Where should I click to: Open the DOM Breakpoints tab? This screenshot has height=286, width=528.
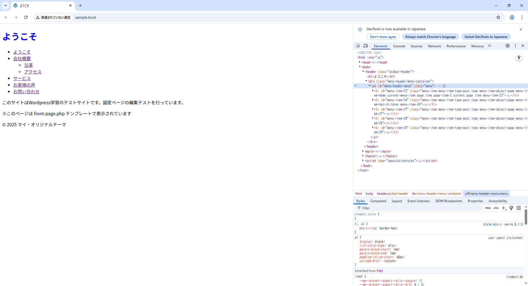(x=449, y=201)
